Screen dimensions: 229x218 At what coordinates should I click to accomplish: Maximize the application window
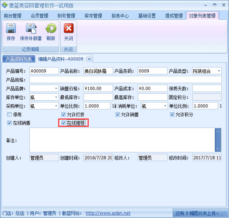coord(214,5)
